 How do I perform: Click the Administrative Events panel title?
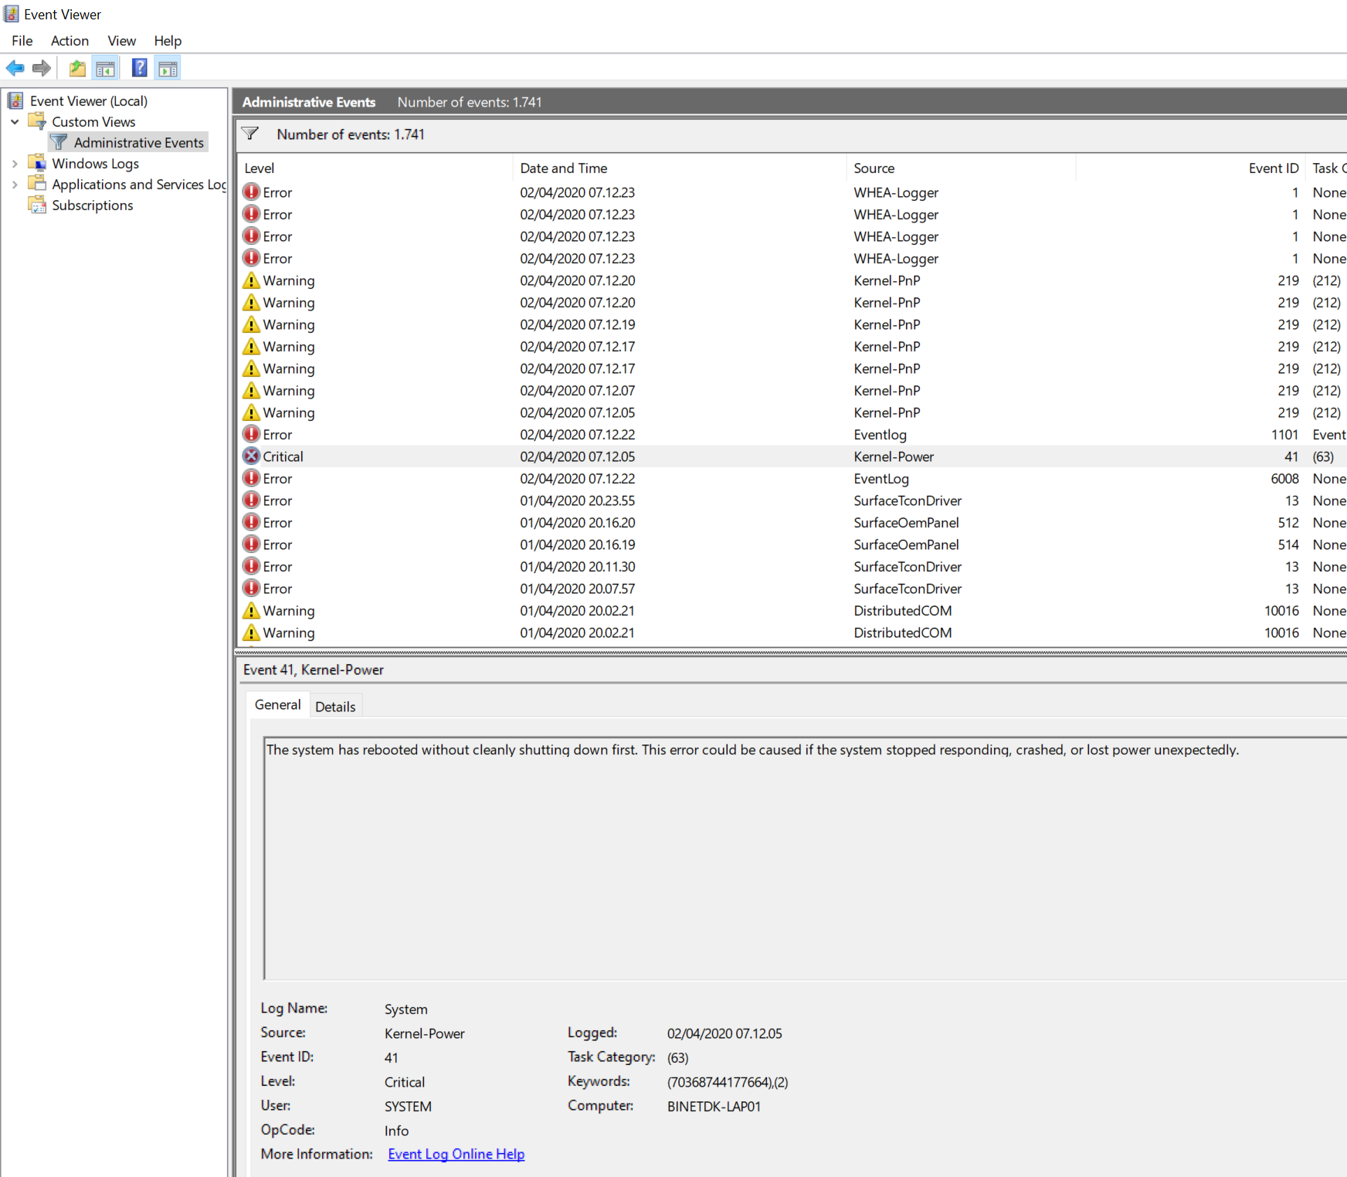coord(309,102)
